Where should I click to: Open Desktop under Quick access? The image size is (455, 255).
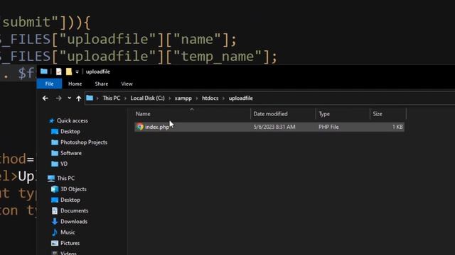70,132
